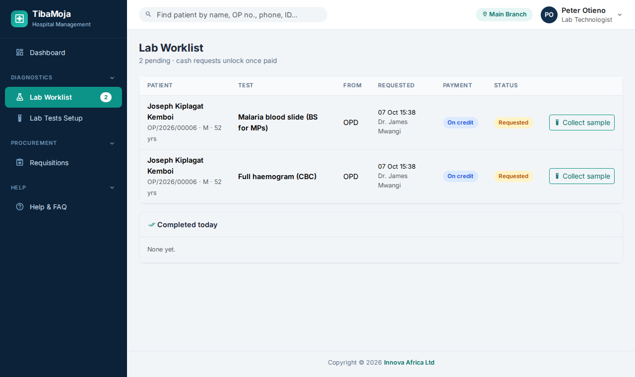Click the FROM column header
Viewport: 635px width, 377px height.
tap(352, 85)
